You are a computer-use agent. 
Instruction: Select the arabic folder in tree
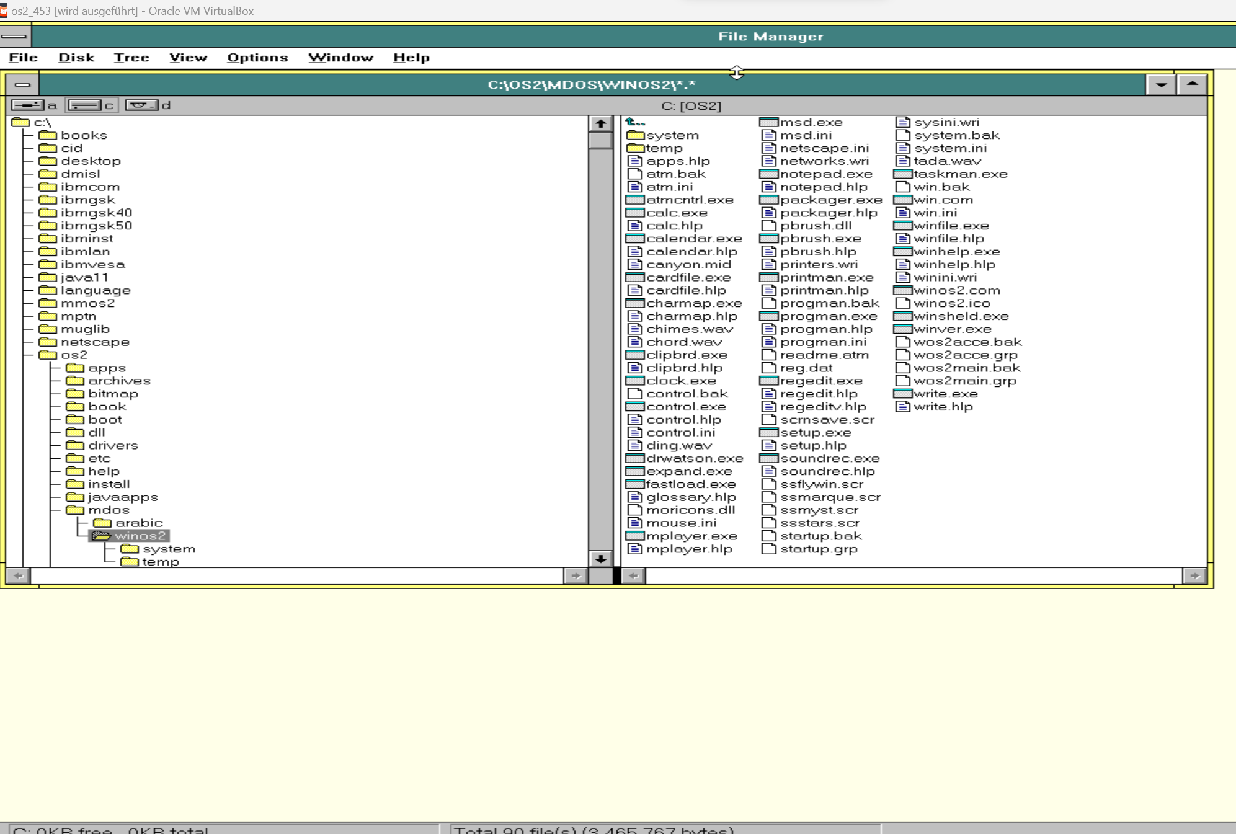click(128, 523)
